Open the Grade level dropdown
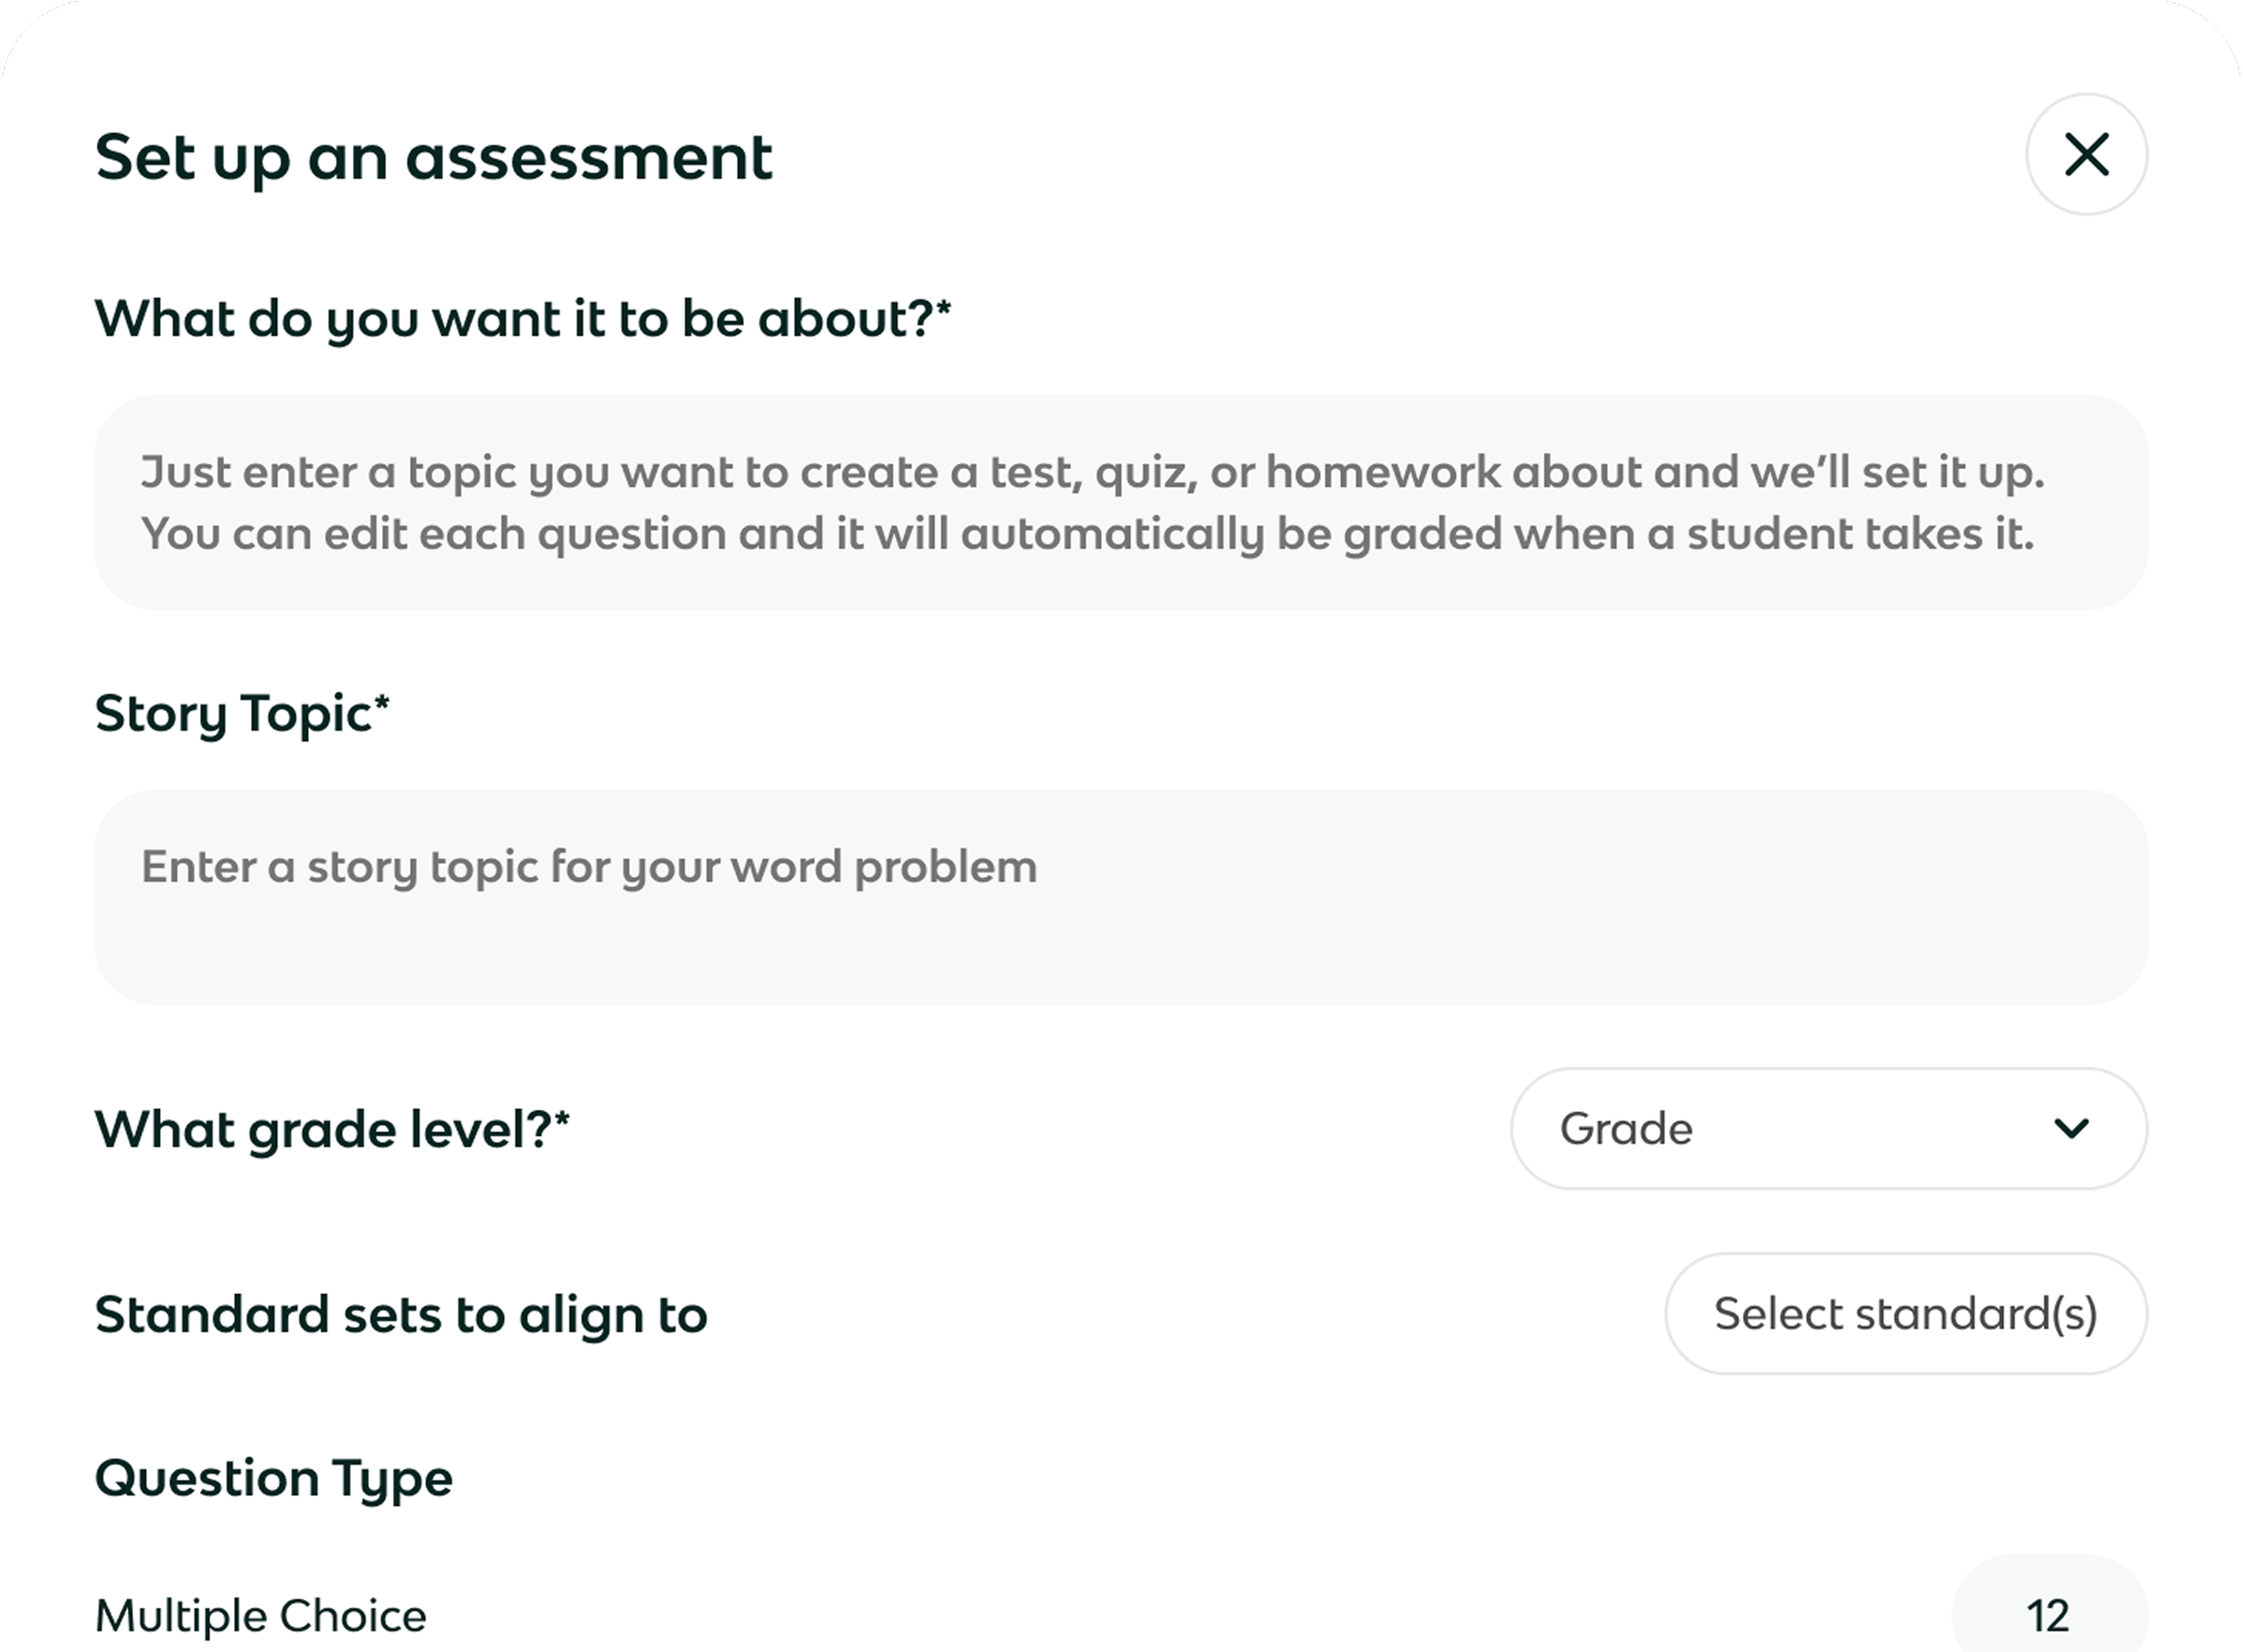Image resolution: width=2243 pixels, height=1652 pixels. tap(1828, 1129)
